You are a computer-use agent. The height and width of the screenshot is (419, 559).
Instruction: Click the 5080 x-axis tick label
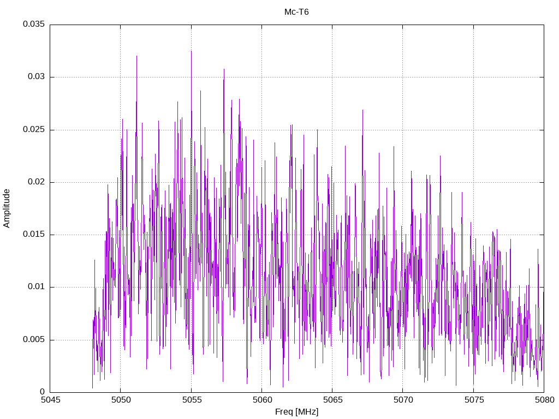pyautogui.click(x=545, y=400)
